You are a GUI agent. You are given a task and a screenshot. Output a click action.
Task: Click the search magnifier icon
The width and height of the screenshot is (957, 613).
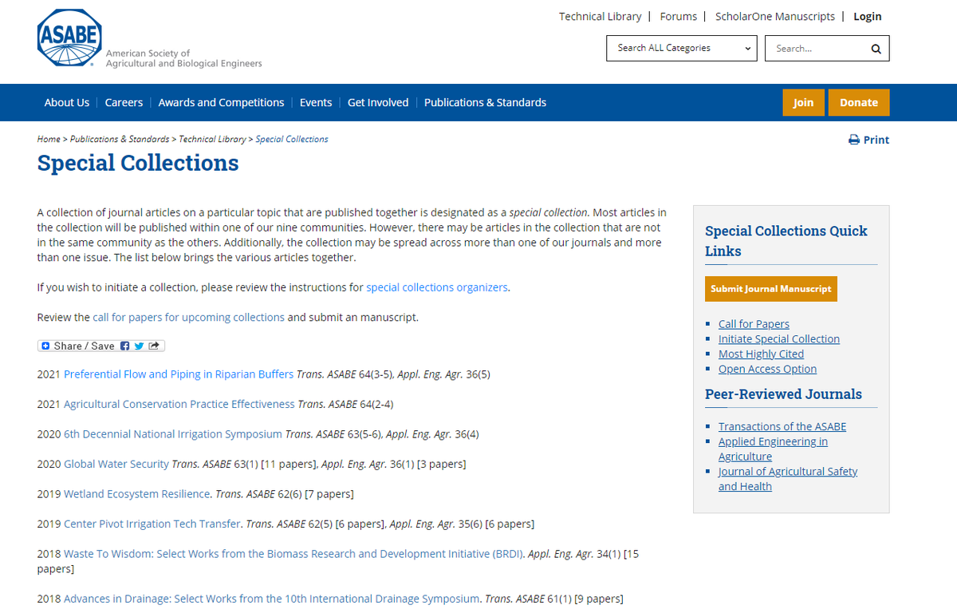click(x=876, y=49)
